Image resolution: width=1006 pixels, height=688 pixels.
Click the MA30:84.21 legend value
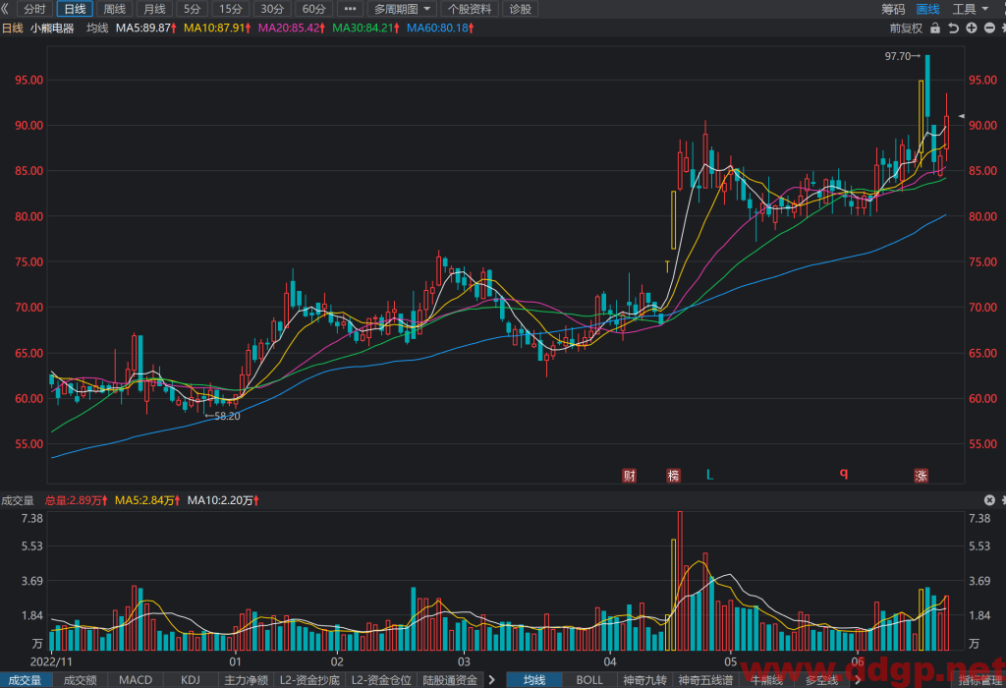point(365,29)
